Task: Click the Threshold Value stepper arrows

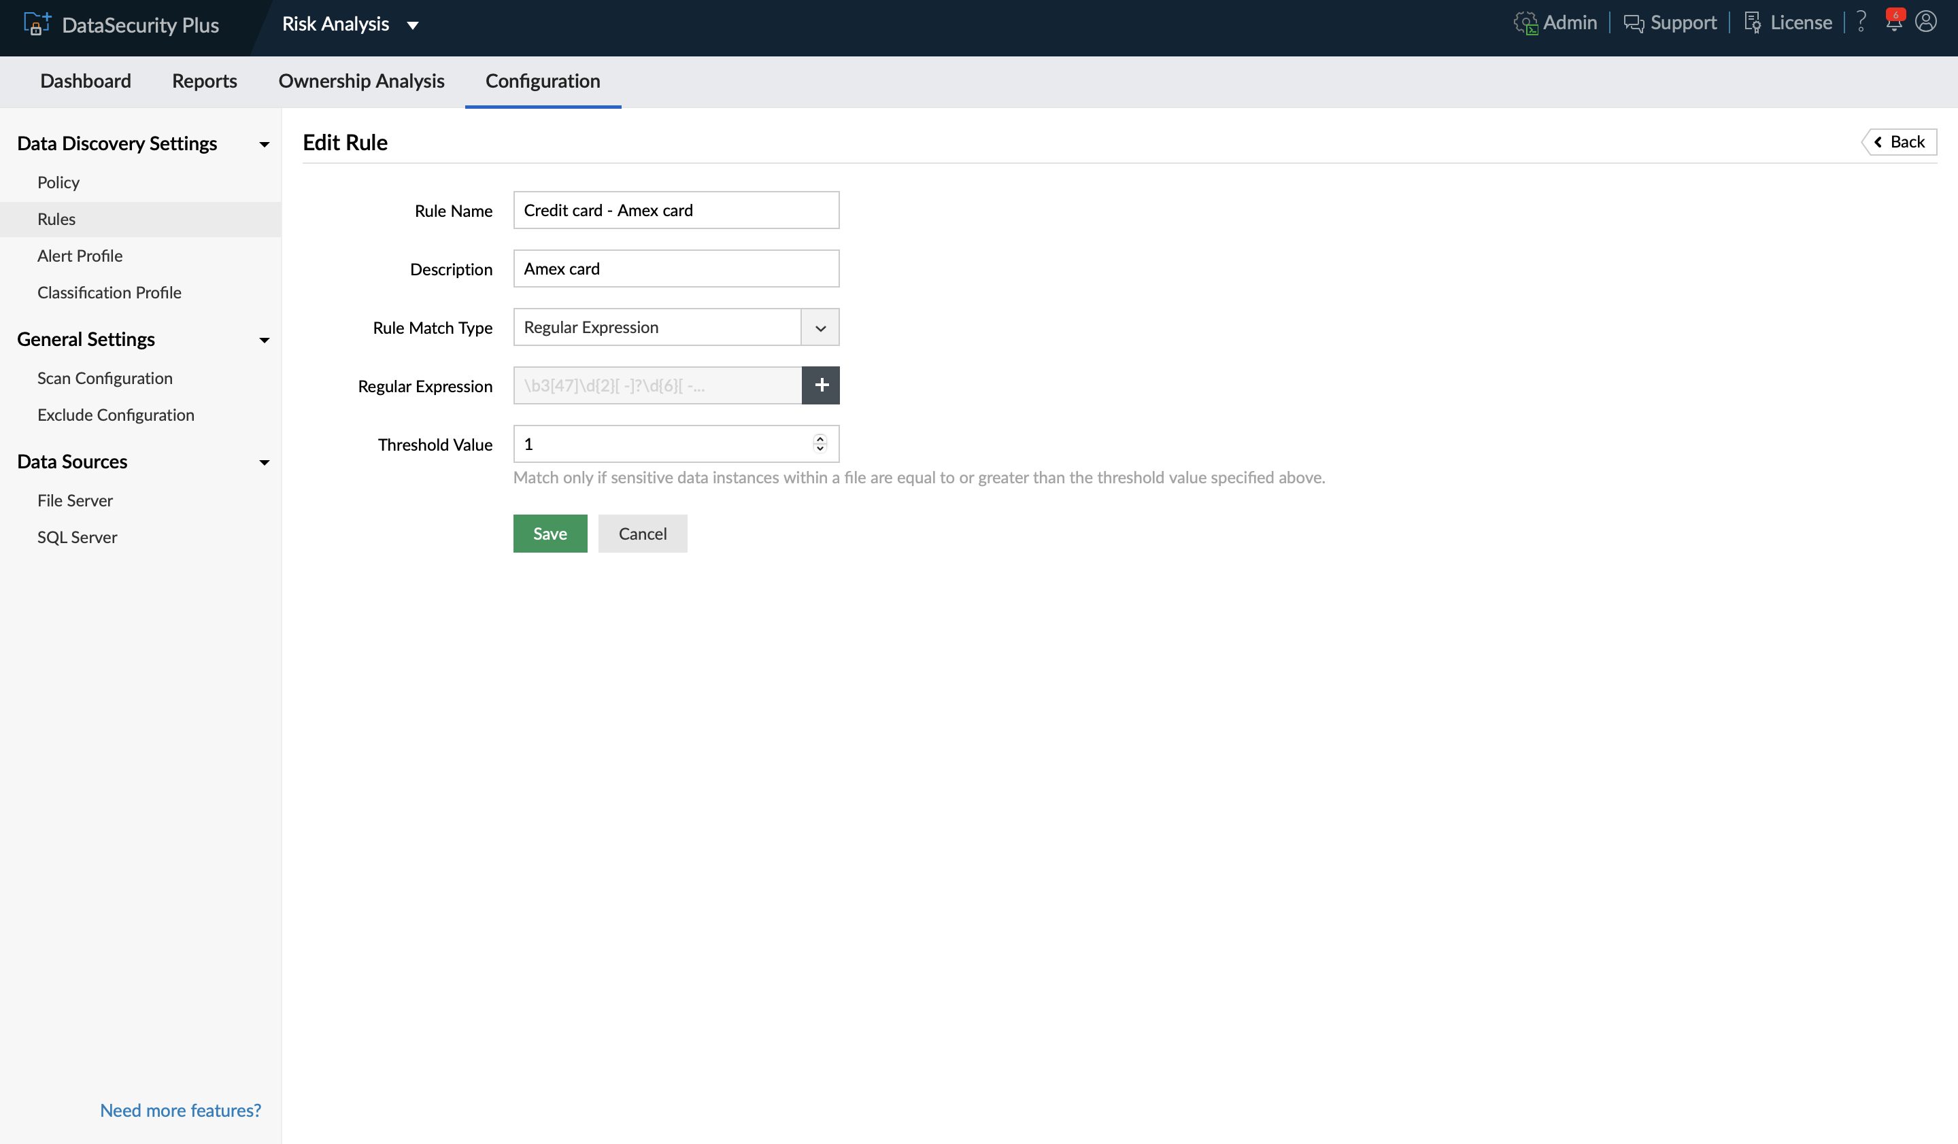Action: coord(820,443)
